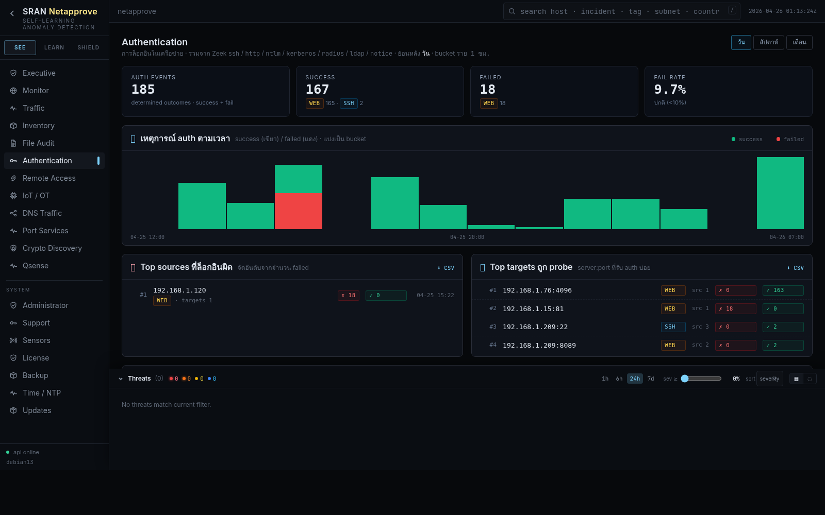825x515 pixels.
Task: Collapse the Threats panel chevron
Action: coord(121,379)
